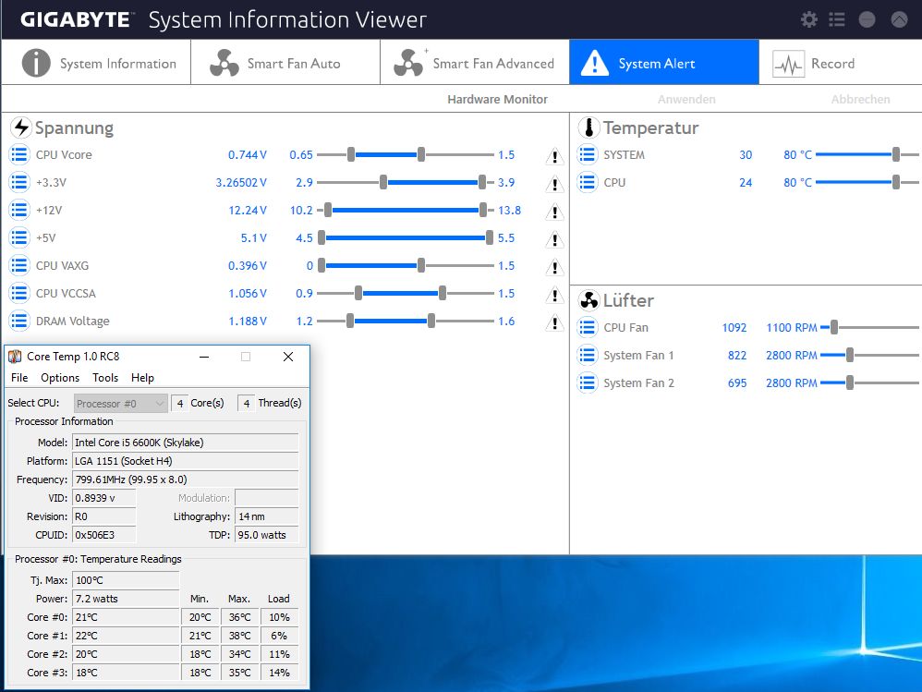Click the DRAM Voltage upper limit slider handle
The image size is (922, 692).
click(431, 321)
